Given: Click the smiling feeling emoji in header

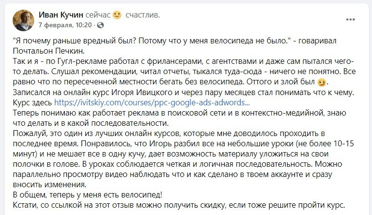Looking at the screenshot, I should tap(117, 15).
